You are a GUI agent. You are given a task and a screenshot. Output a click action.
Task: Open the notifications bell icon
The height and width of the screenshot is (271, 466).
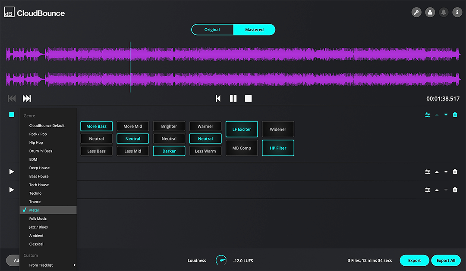[443, 12]
